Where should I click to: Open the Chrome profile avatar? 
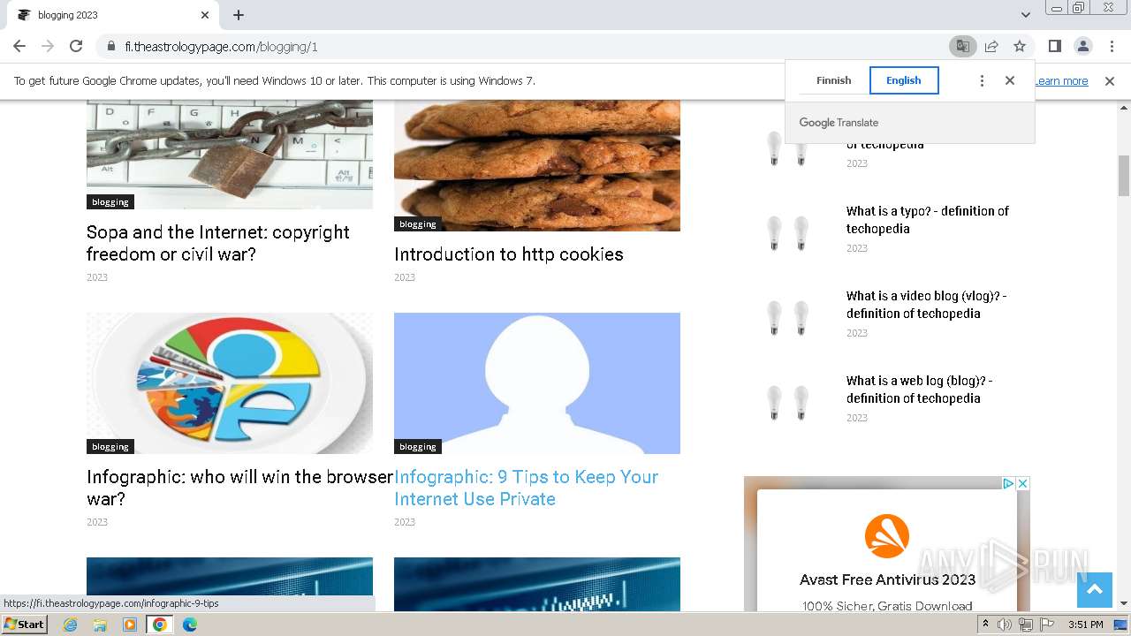click(x=1082, y=46)
